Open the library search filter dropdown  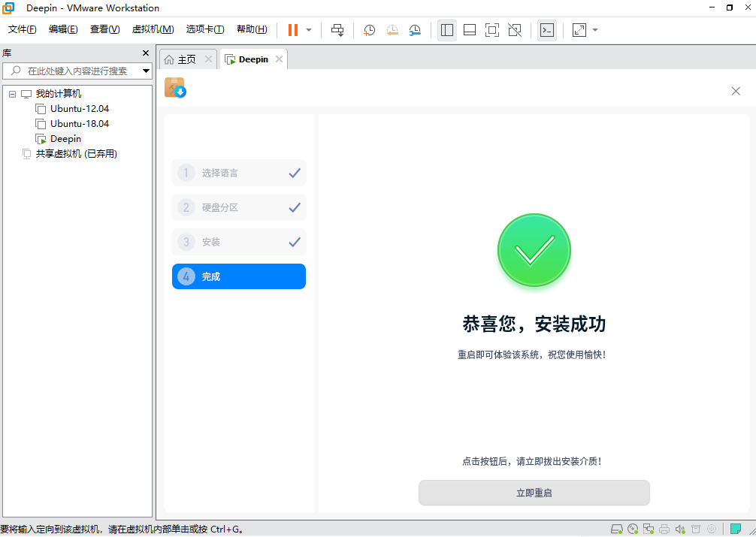[x=147, y=71]
